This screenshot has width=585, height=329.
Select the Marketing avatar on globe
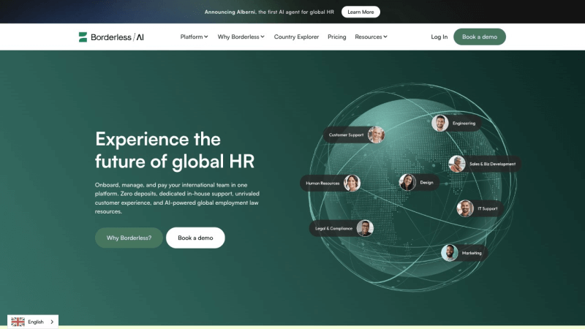pos(450,253)
